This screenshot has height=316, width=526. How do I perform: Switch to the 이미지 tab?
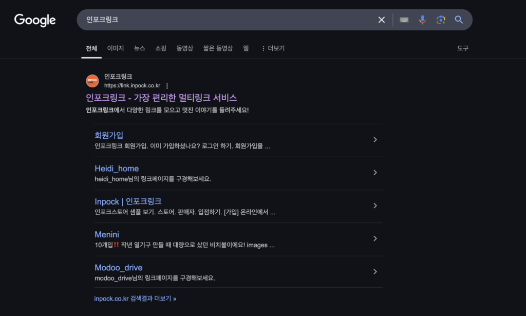tap(116, 48)
